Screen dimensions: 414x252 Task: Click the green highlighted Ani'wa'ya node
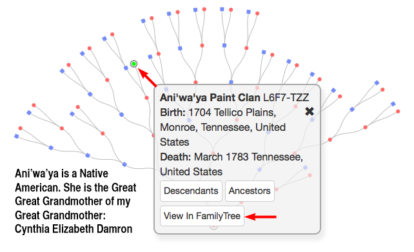point(134,64)
